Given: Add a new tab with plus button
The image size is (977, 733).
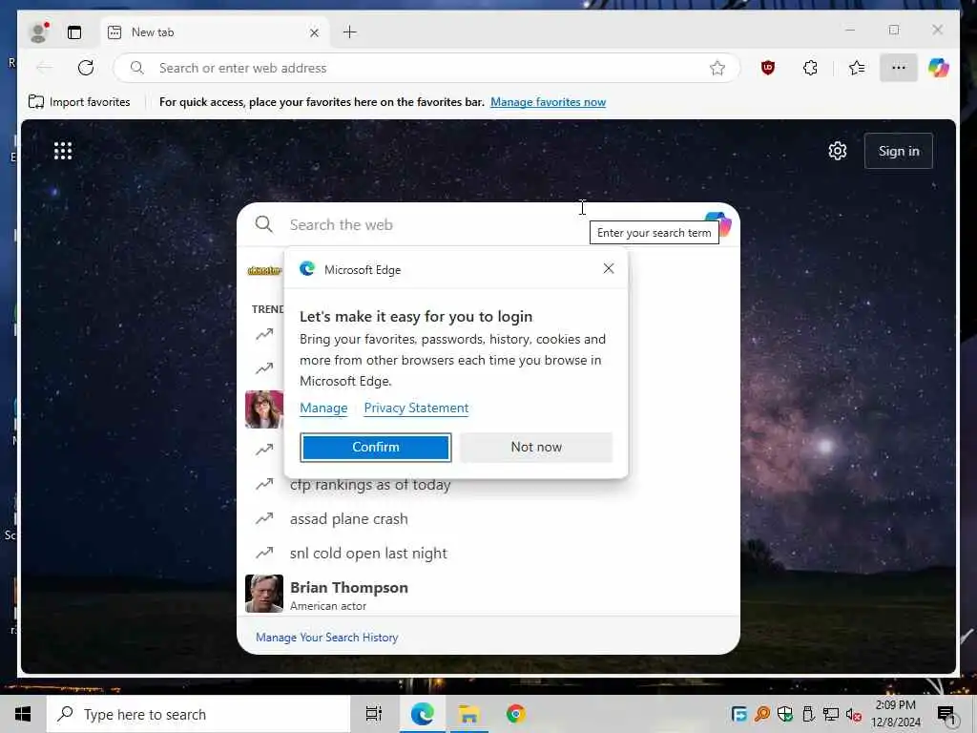Looking at the screenshot, I should 350,31.
